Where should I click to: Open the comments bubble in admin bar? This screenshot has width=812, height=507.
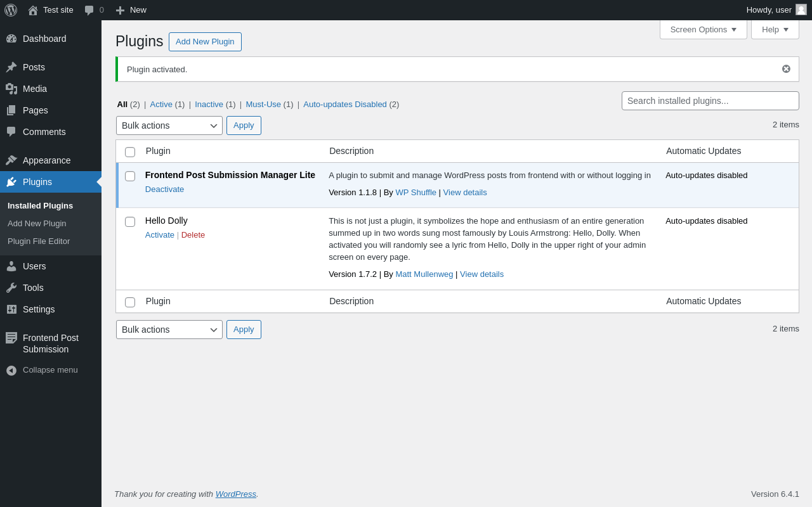(x=89, y=10)
